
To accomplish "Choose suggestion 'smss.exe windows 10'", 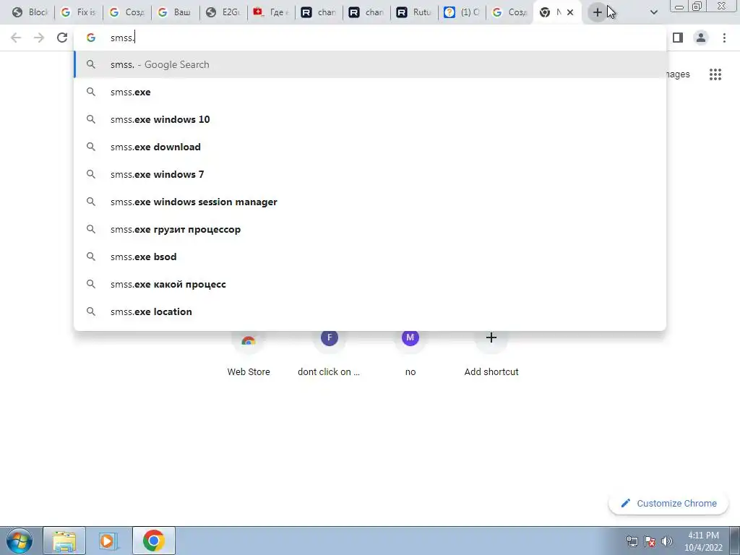I will point(370,119).
